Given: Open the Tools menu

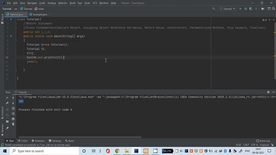Looking at the screenshot, I should pos(87,3).
